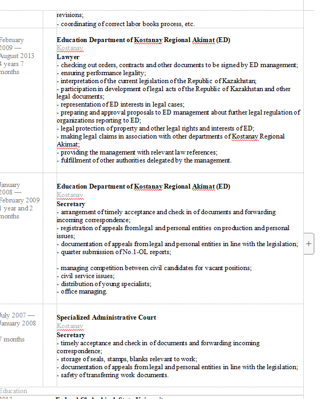324x399 pixels.
Task: Click the 'Kostanay' city under Specialized Administrative Court
Action: (x=70, y=326)
